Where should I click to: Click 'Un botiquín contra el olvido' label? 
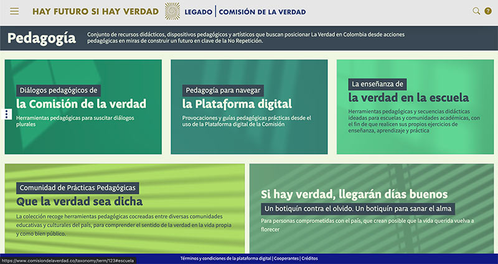coord(358,209)
